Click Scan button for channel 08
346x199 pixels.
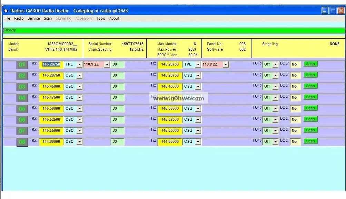pos(310,141)
